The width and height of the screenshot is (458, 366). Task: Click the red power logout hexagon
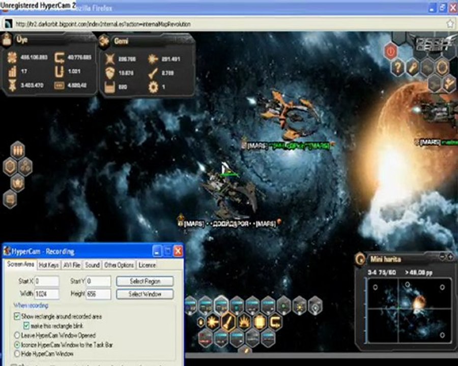[x=391, y=51]
